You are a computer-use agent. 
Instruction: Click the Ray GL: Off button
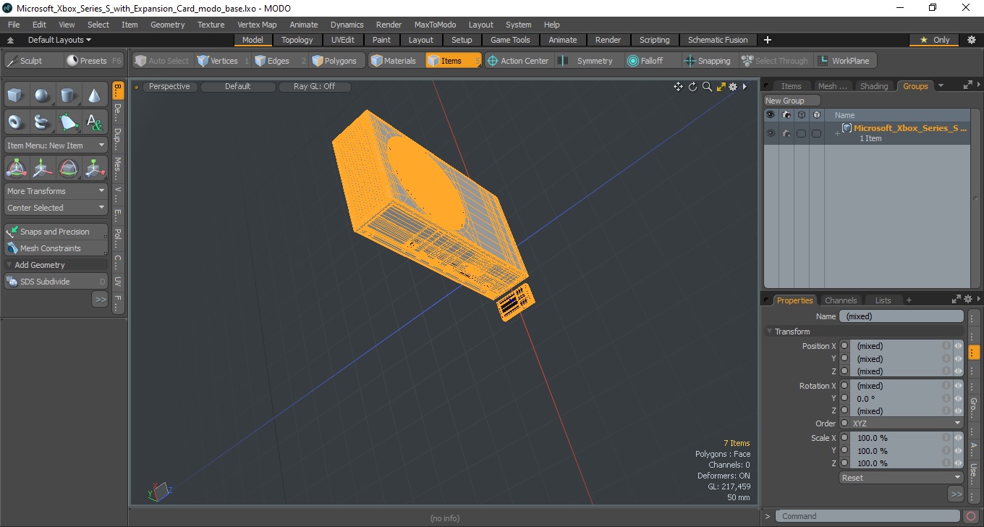pyautogui.click(x=314, y=87)
